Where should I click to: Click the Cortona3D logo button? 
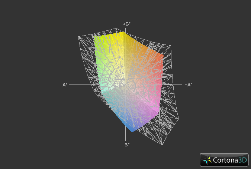click(x=224, y=160)
